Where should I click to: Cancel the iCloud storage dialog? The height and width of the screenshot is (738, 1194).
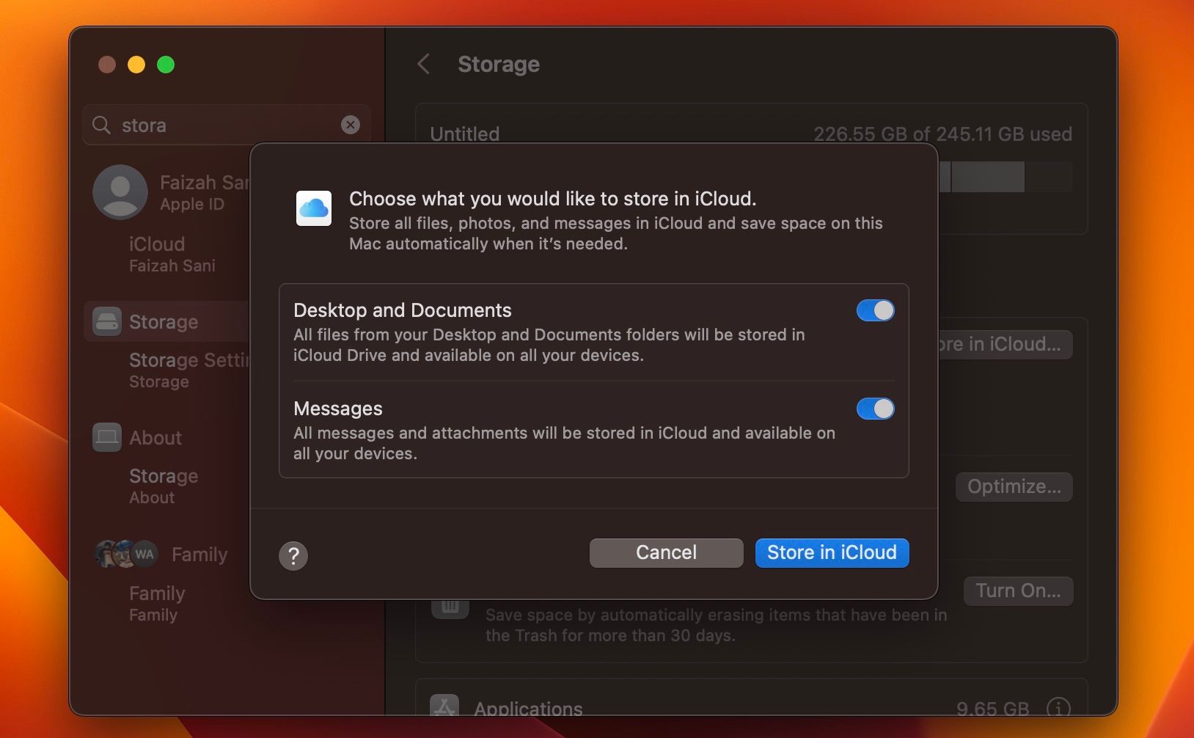click(665, 552)
